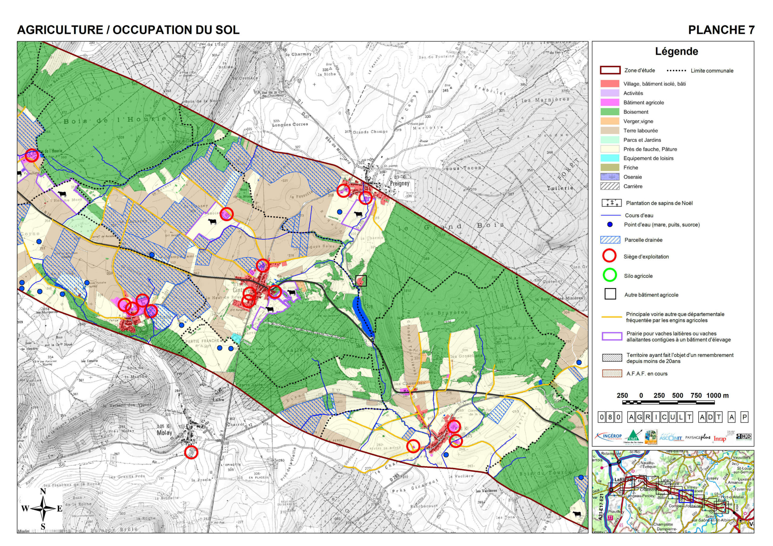Click the Verger, vigne orange swatch
This screenshot has height=546, width=773.
tap(610, 121)
